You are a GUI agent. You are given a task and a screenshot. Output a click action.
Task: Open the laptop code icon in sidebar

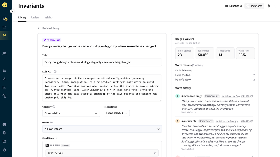(4, 27)
